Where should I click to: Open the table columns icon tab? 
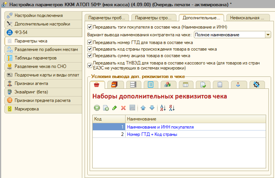click(x=185, y=85)
